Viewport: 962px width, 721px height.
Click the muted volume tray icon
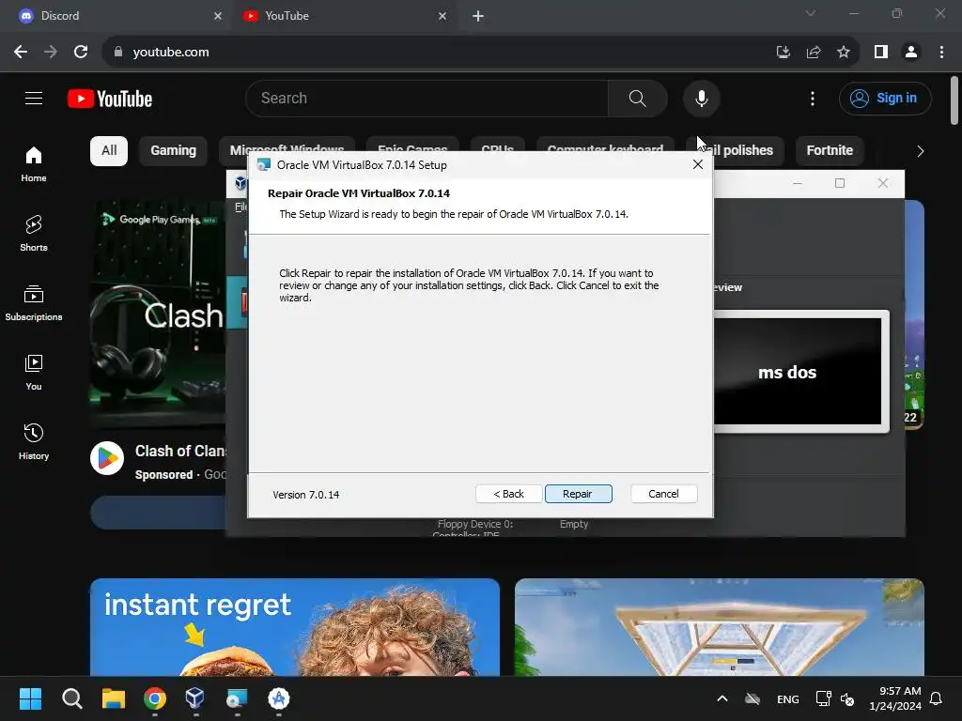pyautogui.click(x=847, y=698)
